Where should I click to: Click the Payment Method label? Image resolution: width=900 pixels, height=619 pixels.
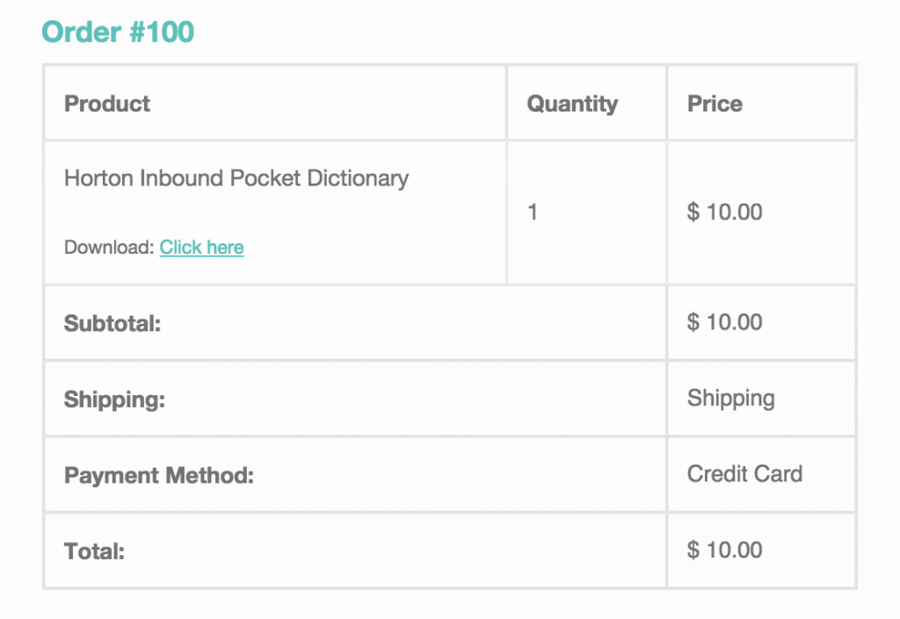[158, 476]
